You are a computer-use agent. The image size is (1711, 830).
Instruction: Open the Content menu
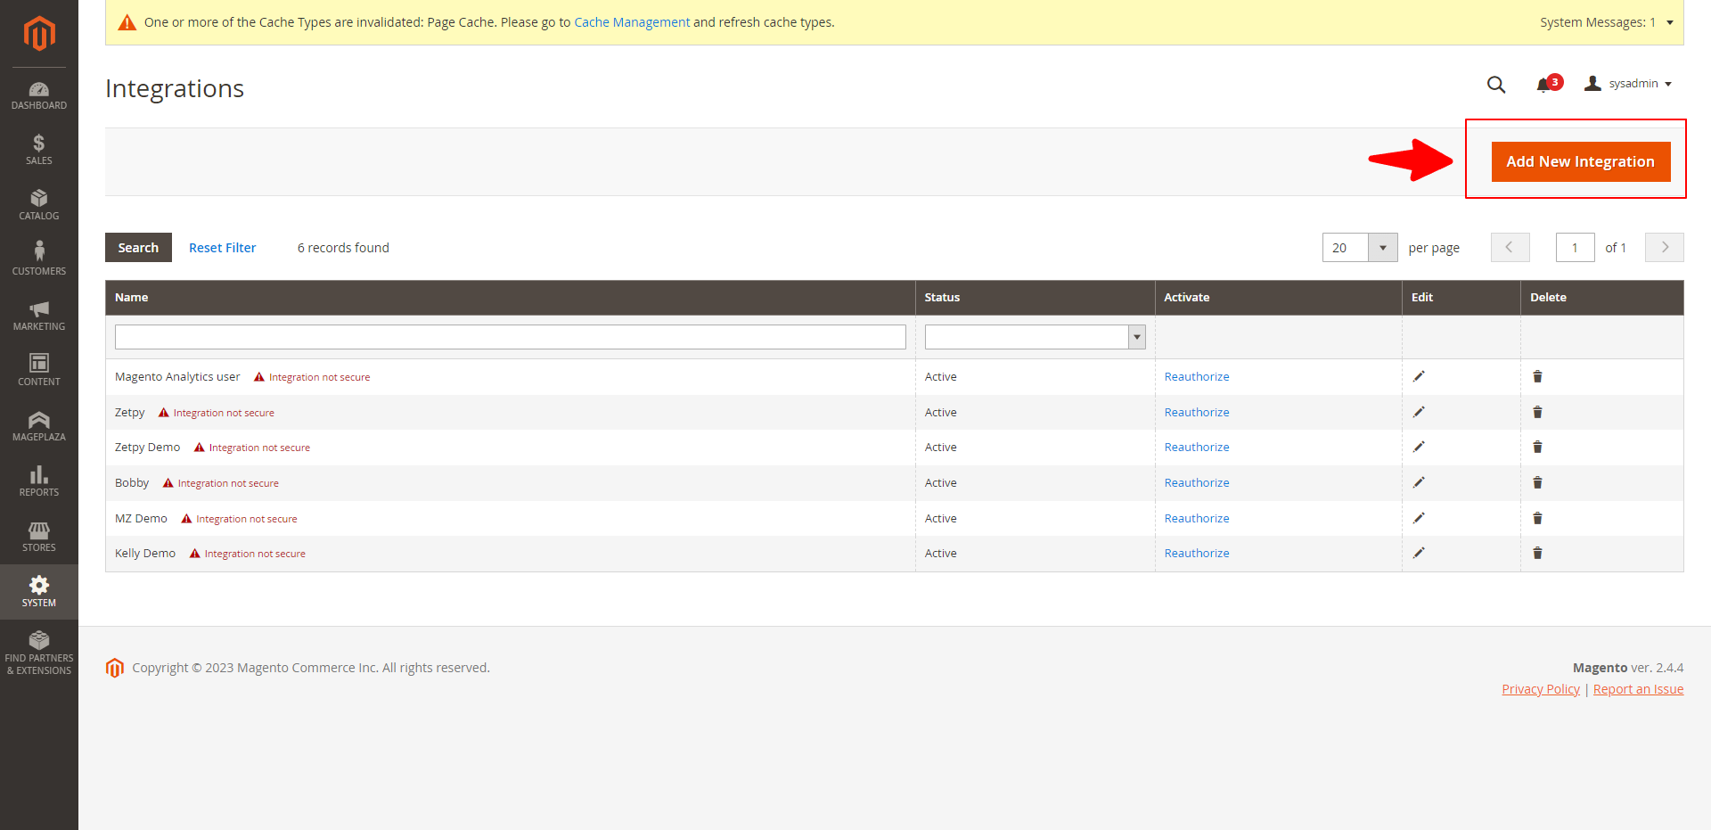39,370
